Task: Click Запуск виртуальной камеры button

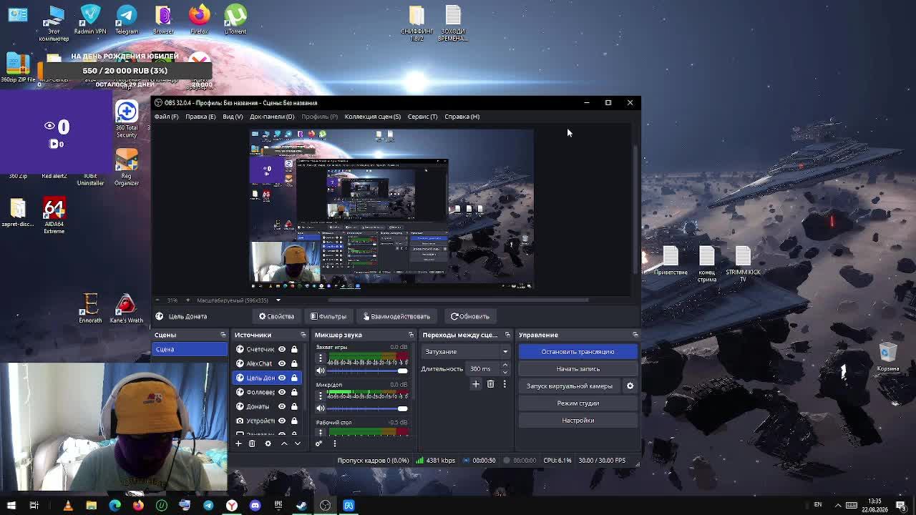Action: 570,386
